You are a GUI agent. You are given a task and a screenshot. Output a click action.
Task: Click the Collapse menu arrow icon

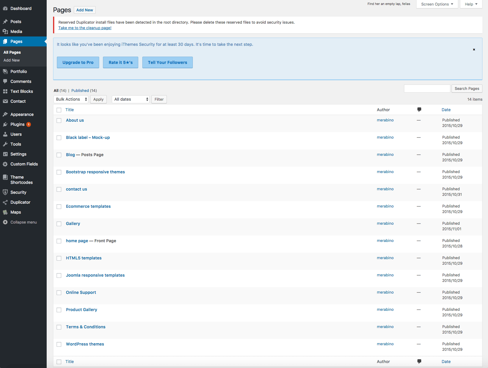(x=5, y=222)
